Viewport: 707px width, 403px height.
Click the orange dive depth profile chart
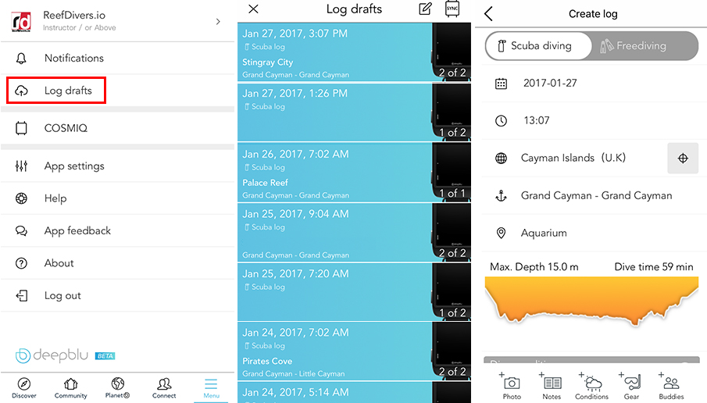(x=591, y=301)
